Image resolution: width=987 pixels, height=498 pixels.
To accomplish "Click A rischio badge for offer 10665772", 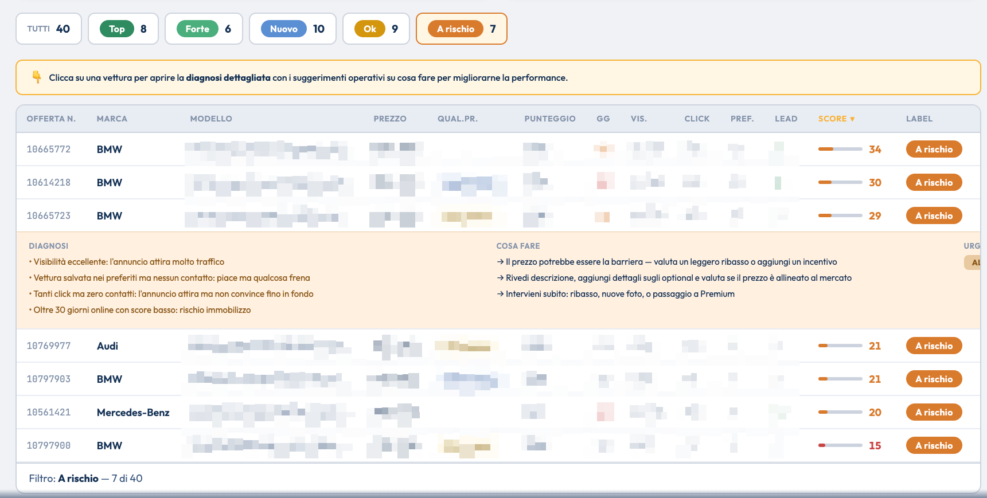I will 934,150.
